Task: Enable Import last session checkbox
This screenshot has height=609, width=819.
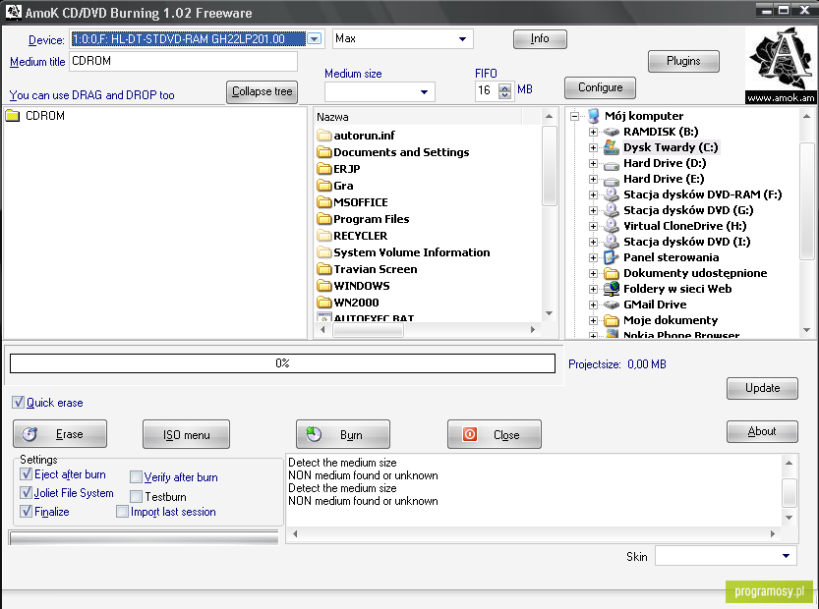Action: point(122,512)
